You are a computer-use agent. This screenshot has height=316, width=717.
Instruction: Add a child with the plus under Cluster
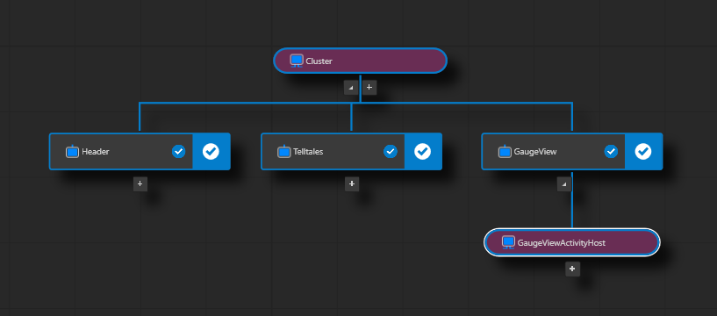pos(369,88)
